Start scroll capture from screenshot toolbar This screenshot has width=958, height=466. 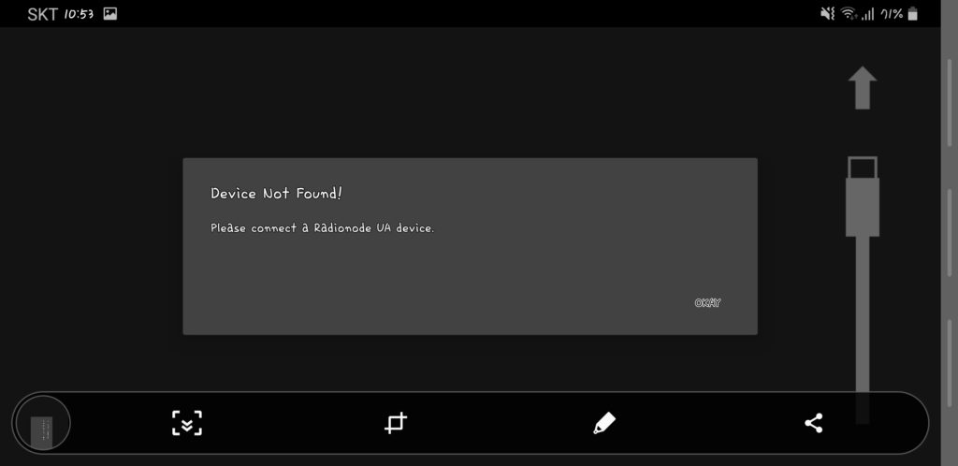click(x=187, y=423)
